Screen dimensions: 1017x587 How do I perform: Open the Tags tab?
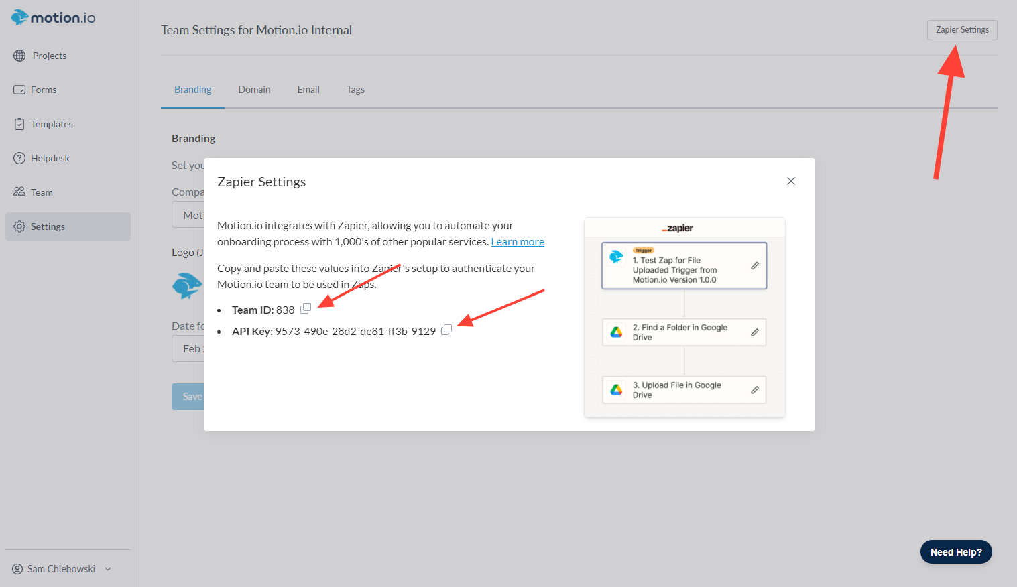pyautogui.click(x=355, y=90)
